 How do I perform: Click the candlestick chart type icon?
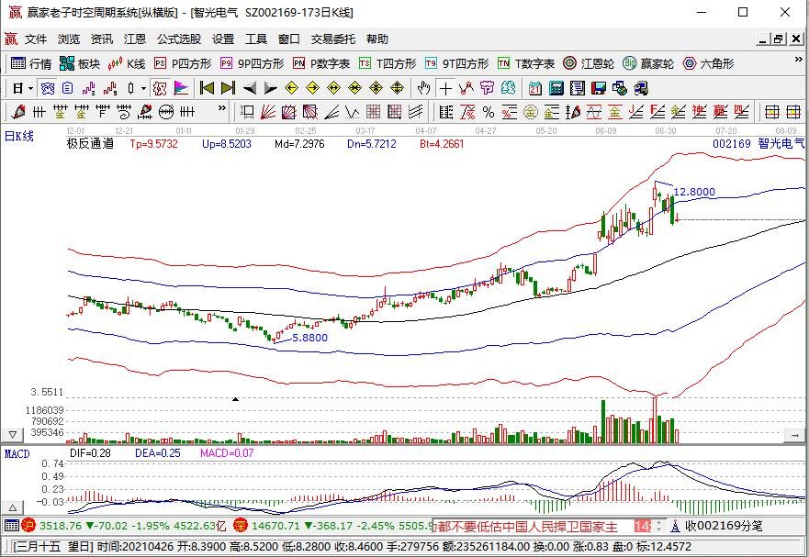131,88
